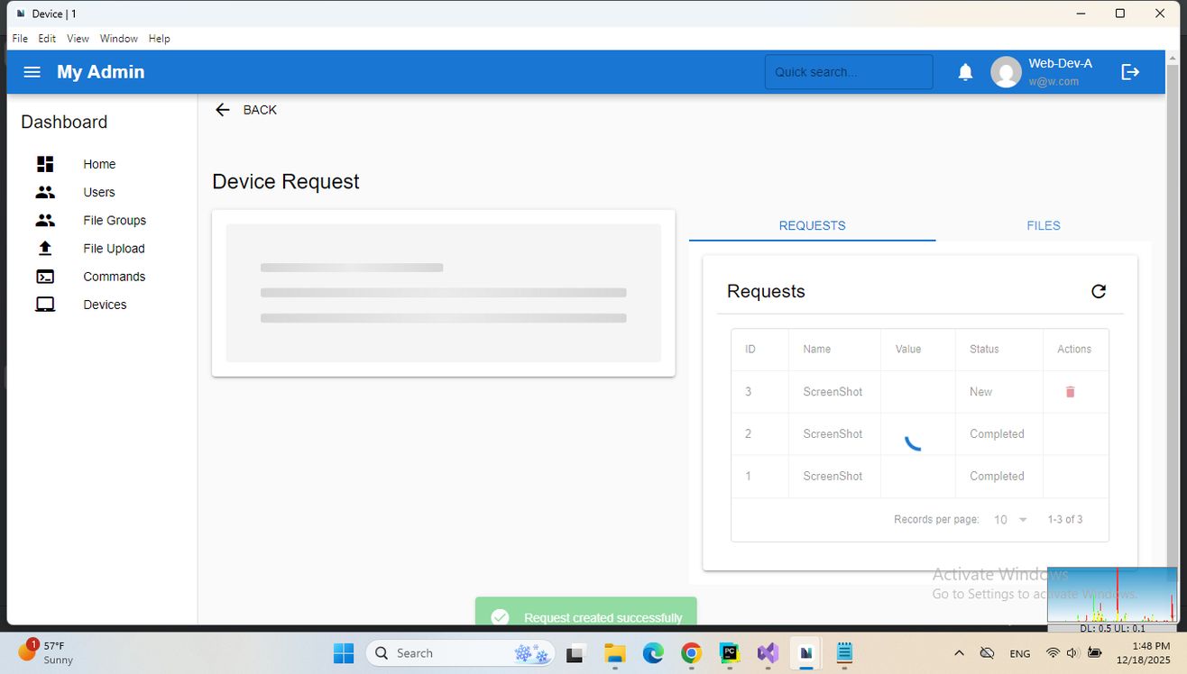This screenshot has height=674, width=1187.
Task: Click the back arrow icon
Action: coord(223,110)
